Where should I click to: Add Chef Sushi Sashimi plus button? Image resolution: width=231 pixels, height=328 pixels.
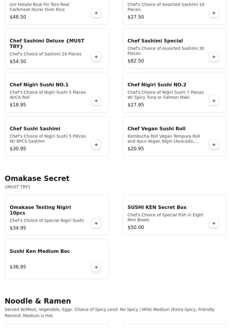(x=96, y=144)
